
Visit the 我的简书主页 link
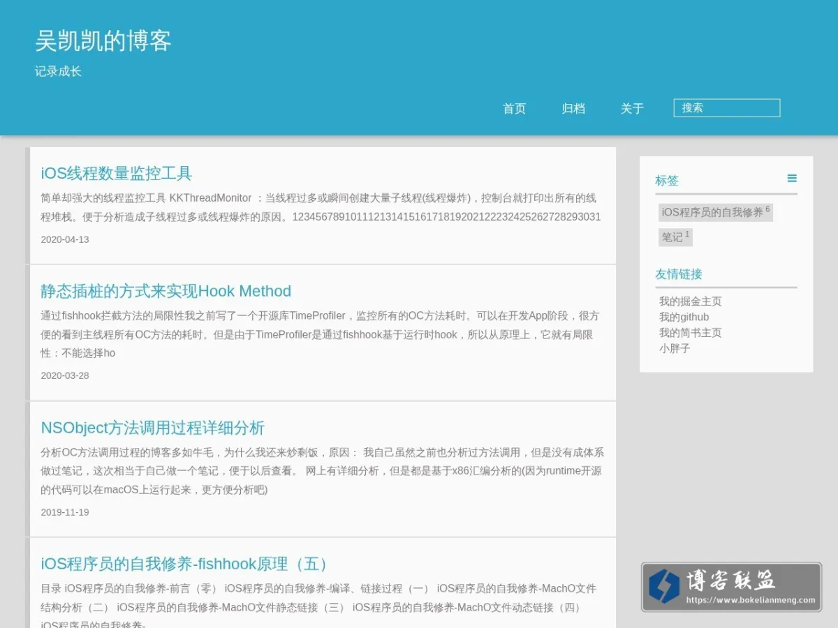pyautogui.click(x=691, y=333)
